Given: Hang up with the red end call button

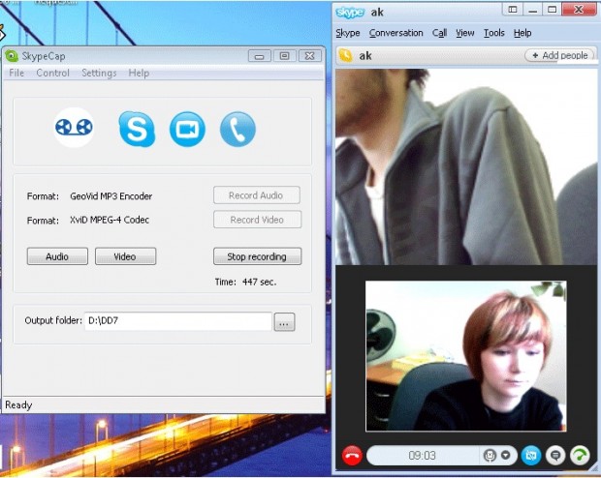Looking at the screenshot, I should (x=352, y=456).
